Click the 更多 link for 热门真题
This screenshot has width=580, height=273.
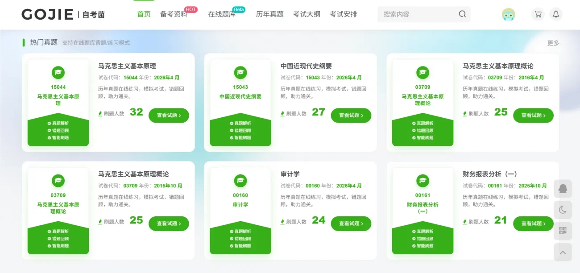point(553,43)
